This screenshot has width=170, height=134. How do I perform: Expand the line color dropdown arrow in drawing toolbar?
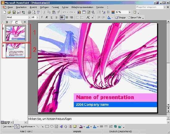click(91, 127)
